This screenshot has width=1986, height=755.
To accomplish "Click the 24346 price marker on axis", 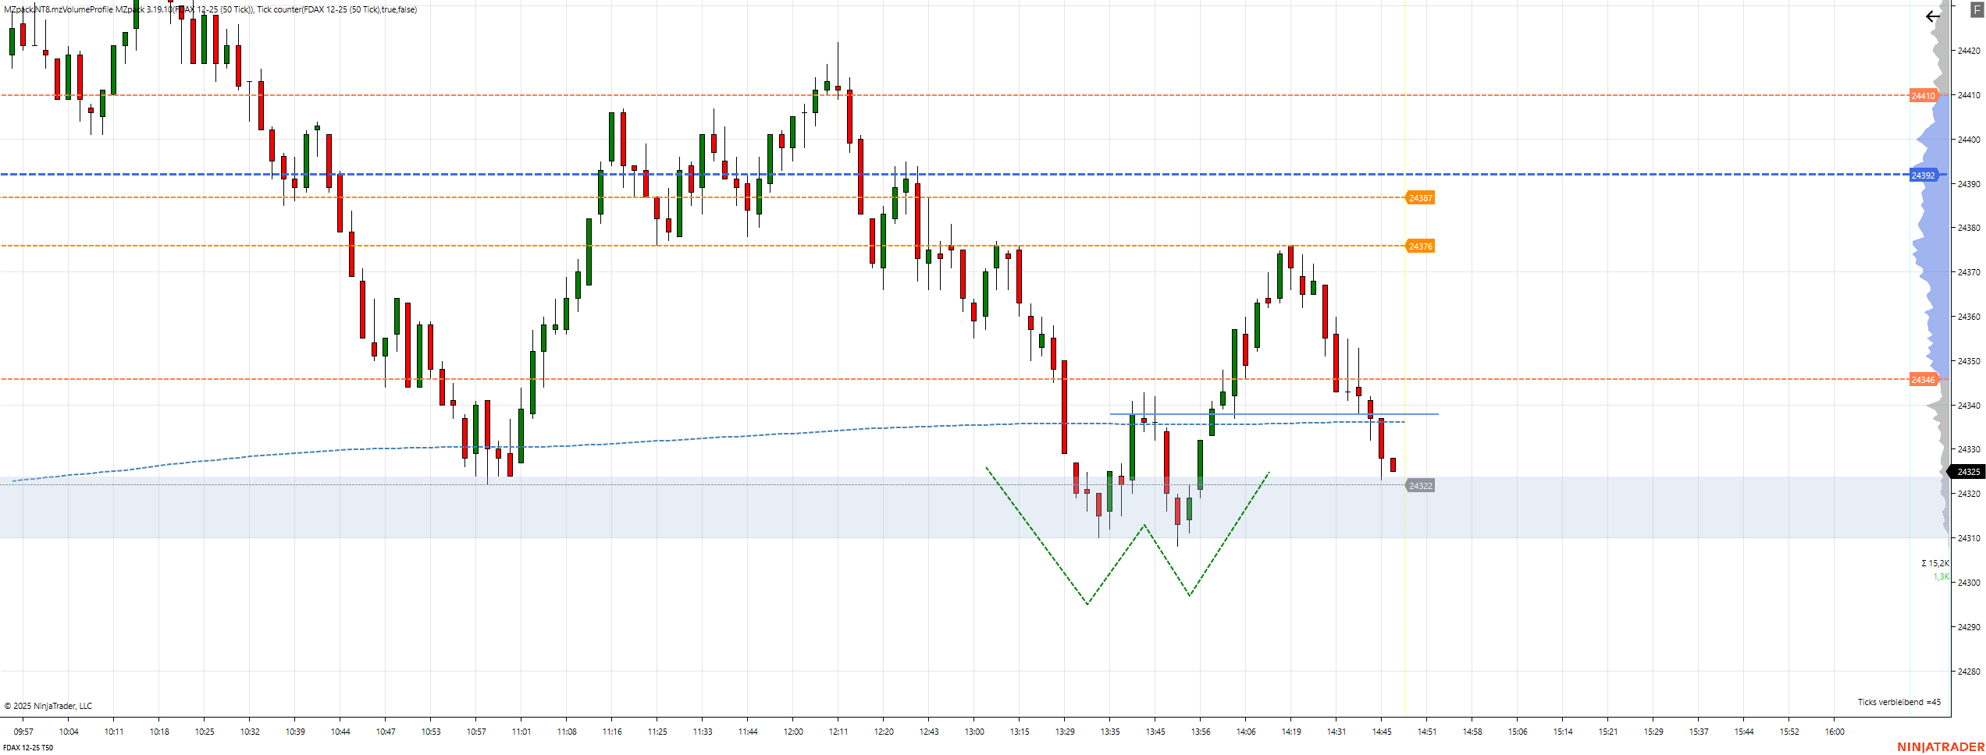I will 1924,380.
